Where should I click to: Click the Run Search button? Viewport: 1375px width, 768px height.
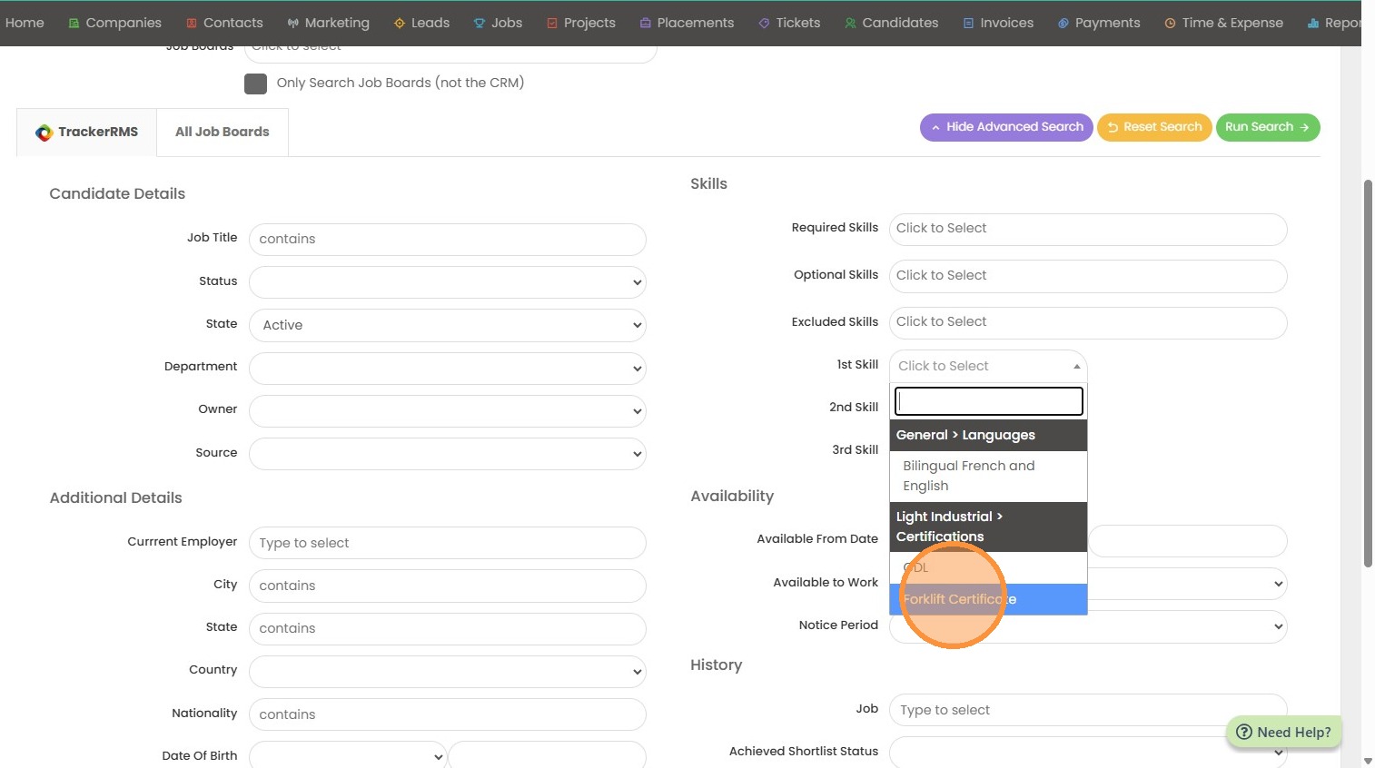click(1267, 127)
